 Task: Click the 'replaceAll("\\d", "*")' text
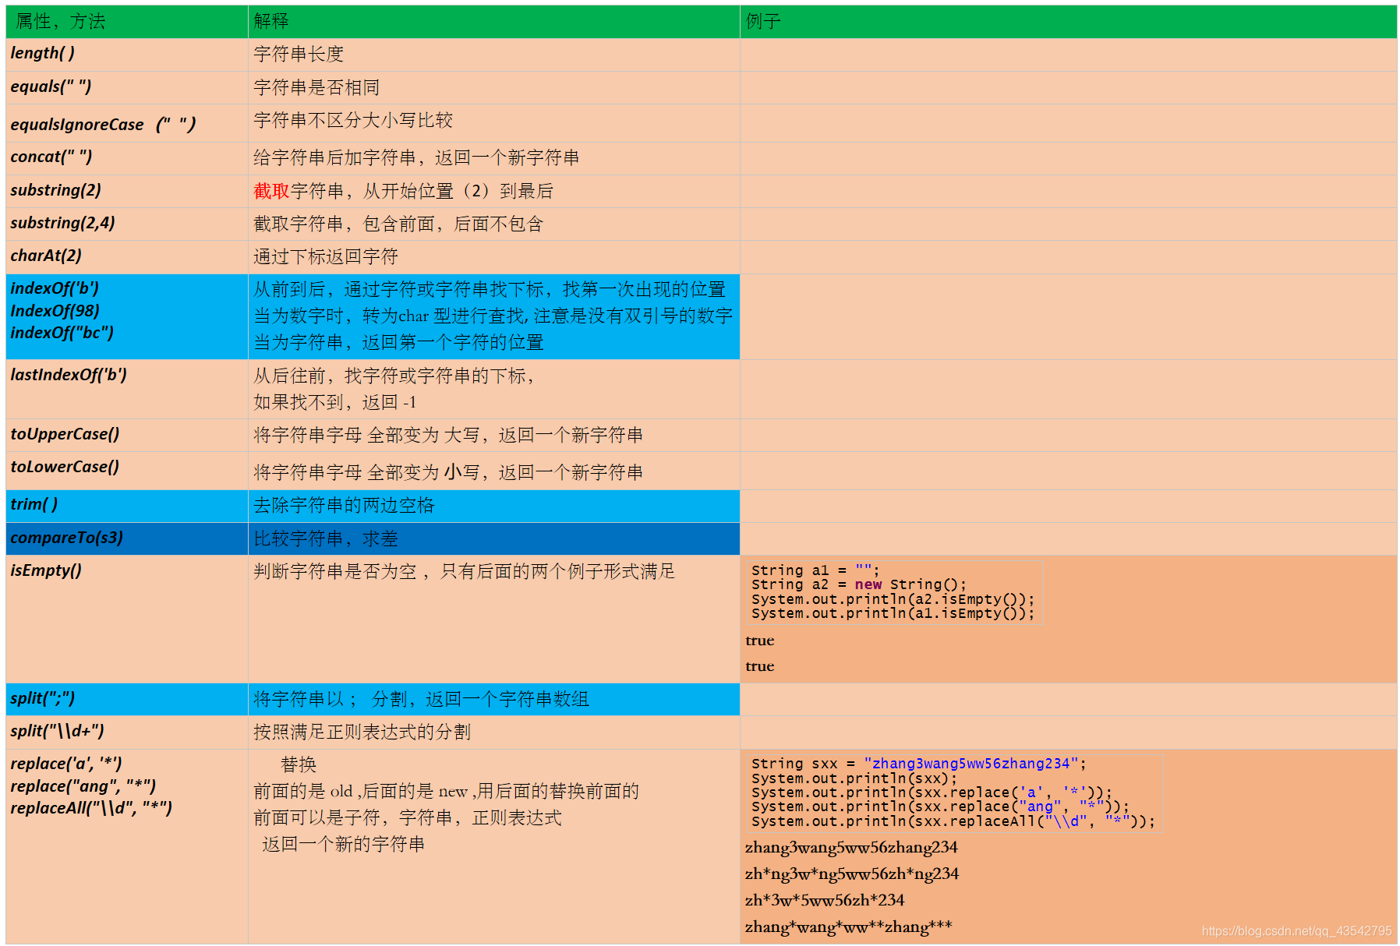click(91, 808)
